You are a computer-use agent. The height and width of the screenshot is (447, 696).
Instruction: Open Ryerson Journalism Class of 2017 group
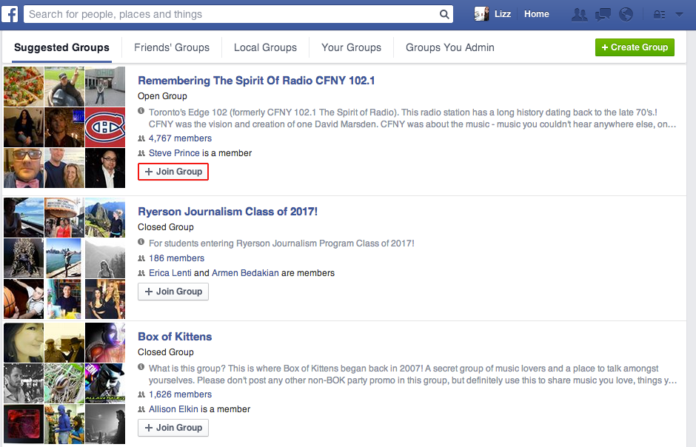(228, 212)
